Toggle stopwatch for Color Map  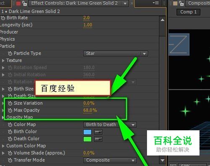[10, 124]
